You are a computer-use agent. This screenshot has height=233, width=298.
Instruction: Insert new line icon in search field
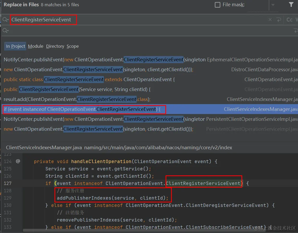coord(279,20)
